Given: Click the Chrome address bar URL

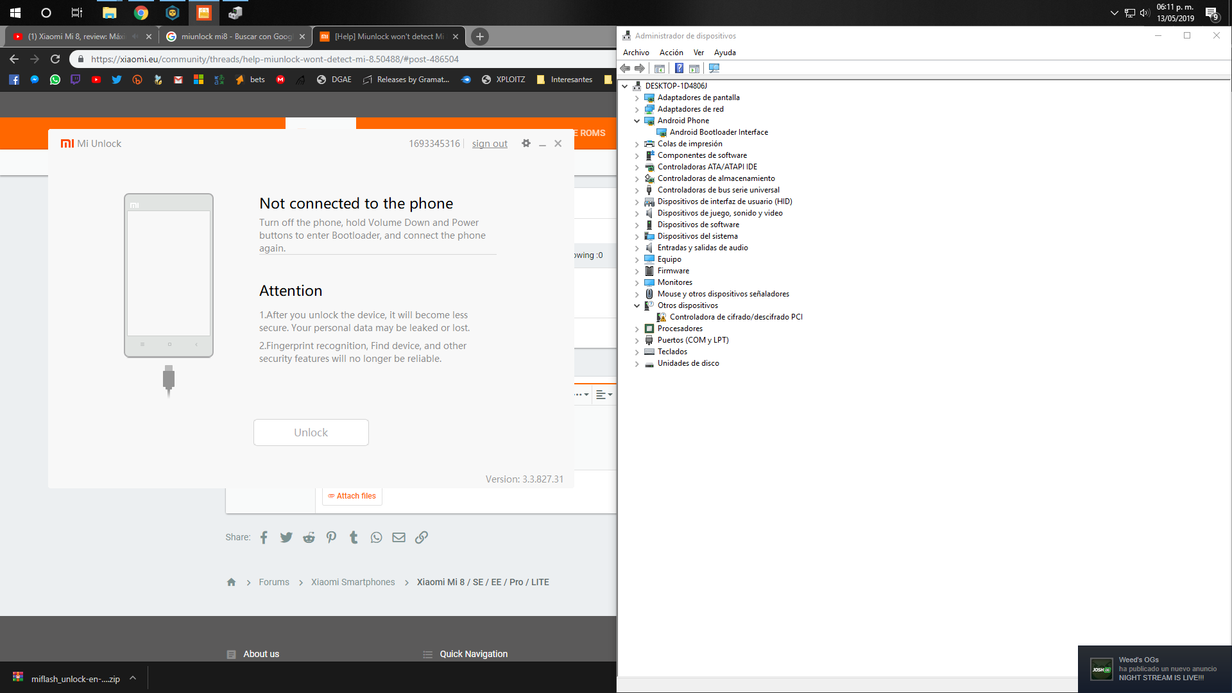Looking at the screenshot, I should tap(275, 59).
